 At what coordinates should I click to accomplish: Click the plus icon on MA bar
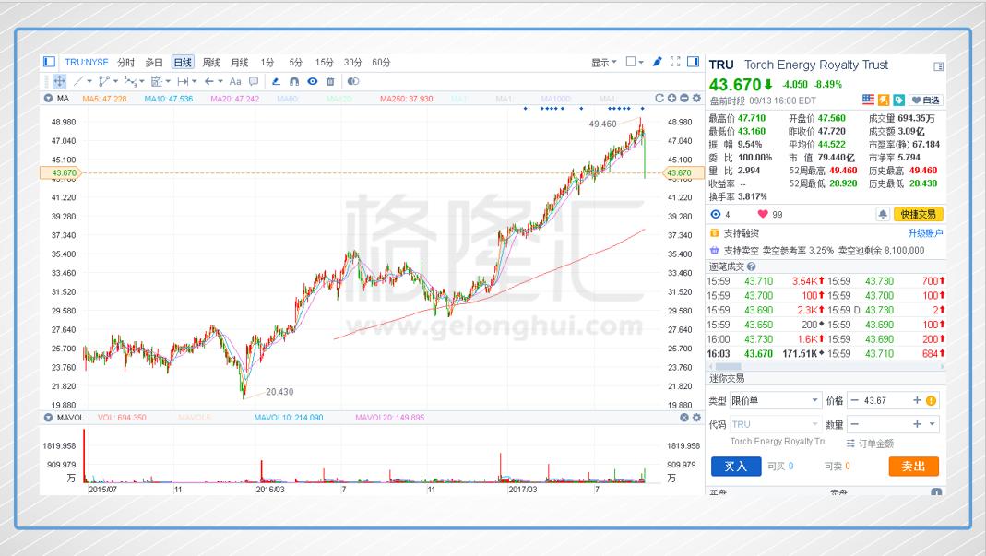pos(671,98)
